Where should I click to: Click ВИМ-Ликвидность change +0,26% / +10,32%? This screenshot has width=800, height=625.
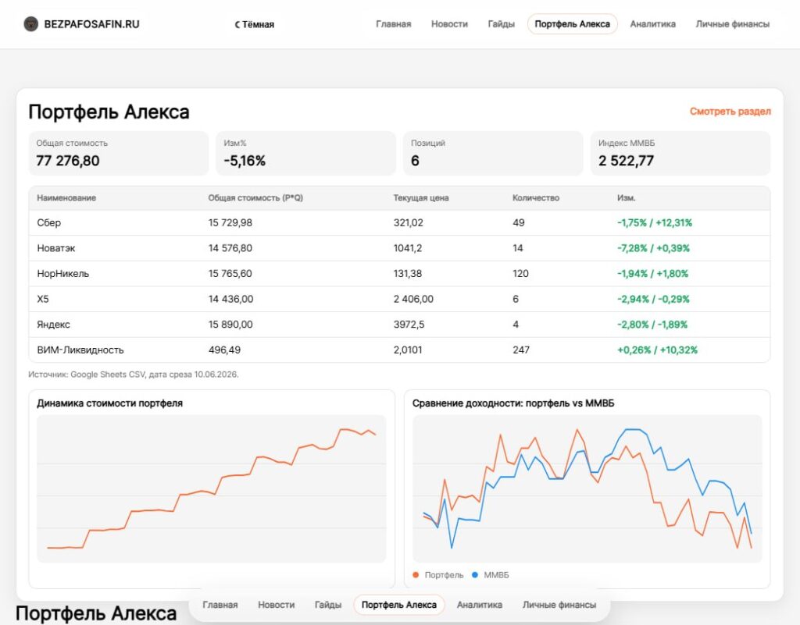click(x=657, y=350)
